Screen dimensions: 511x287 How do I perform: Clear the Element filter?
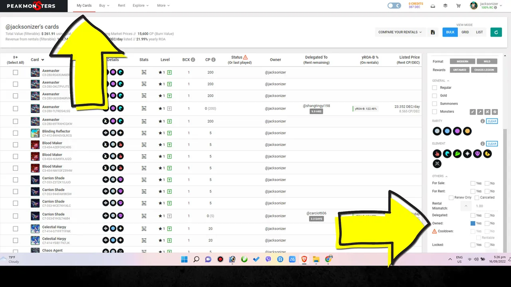pyautogui.click(x=492, y=144)
